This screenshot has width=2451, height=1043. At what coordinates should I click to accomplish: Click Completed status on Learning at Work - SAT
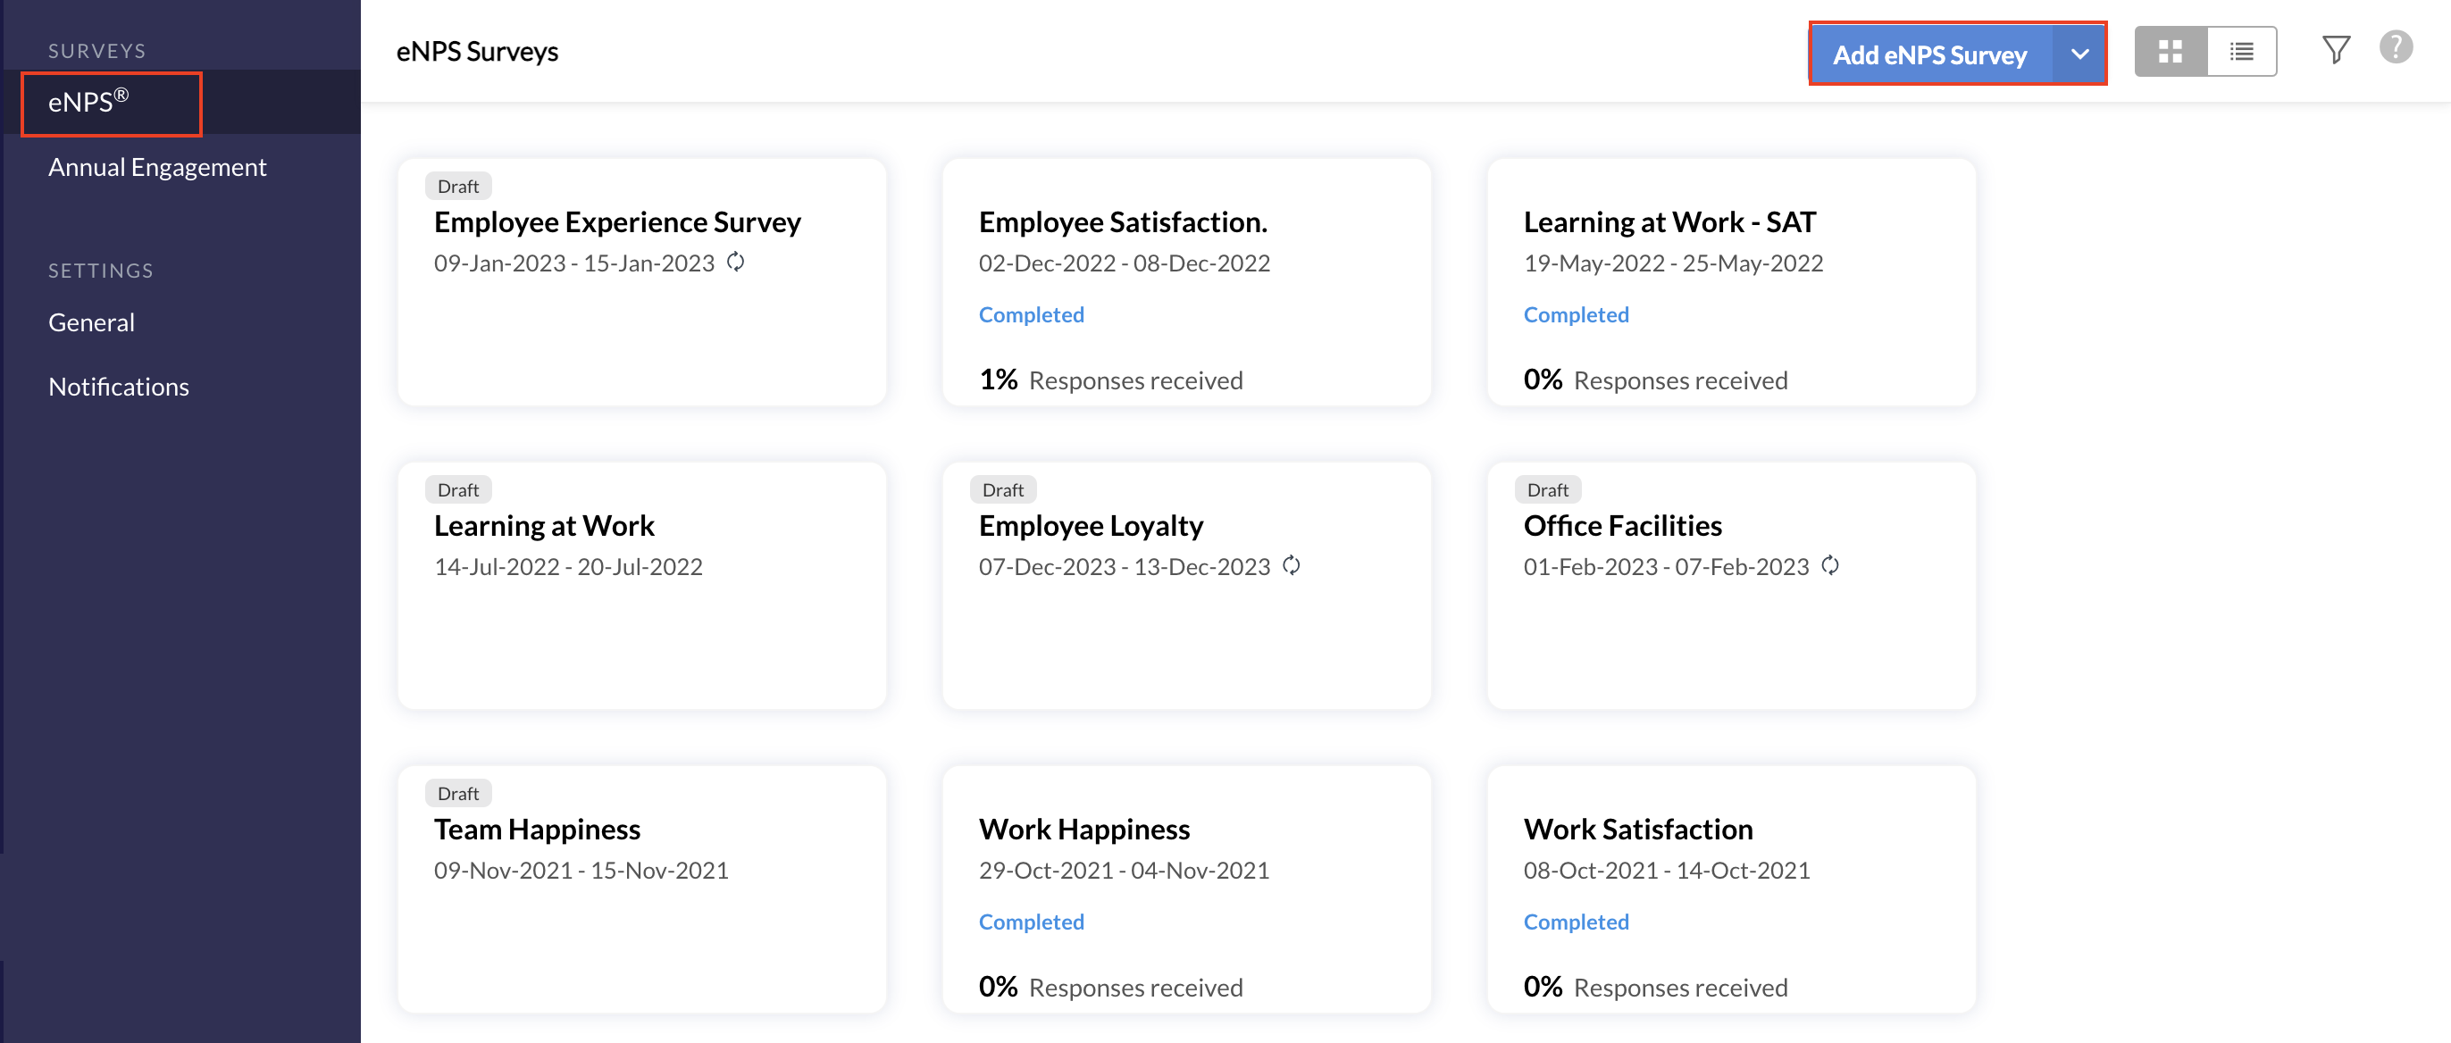[1576, 314]
